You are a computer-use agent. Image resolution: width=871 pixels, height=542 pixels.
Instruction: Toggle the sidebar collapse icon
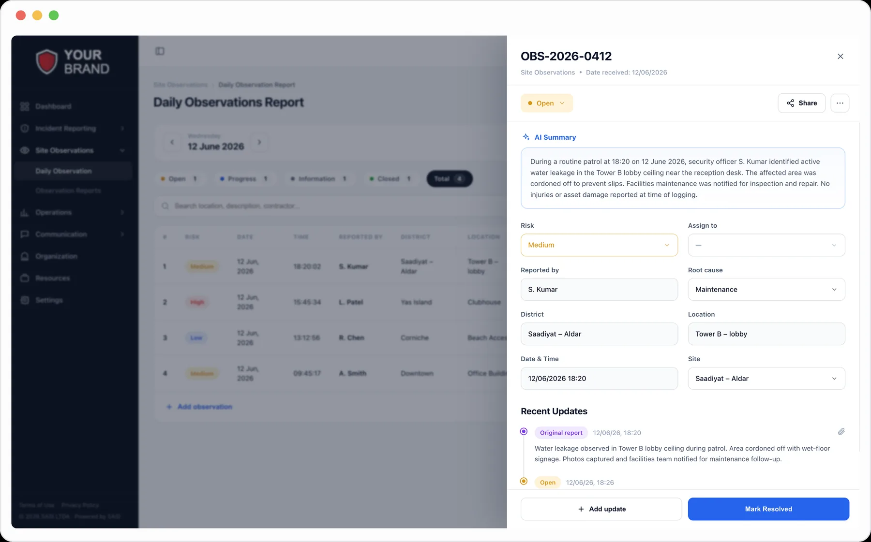pyautogui.click(x=160, y=51)
